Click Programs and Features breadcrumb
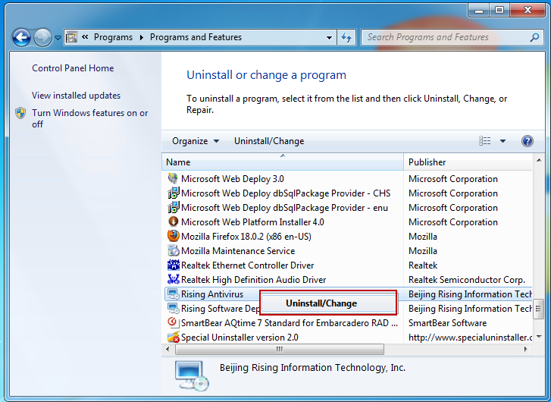This screenshot has width=551, height=402. pos(196,37)
